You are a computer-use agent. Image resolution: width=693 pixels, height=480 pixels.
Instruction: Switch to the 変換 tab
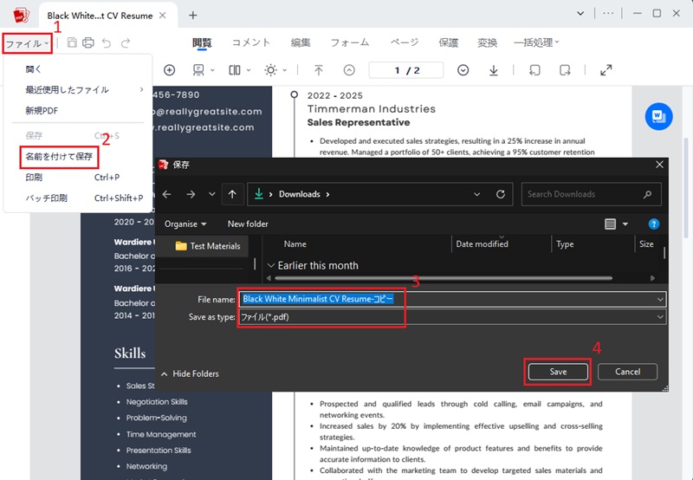(x=488, y=42)
